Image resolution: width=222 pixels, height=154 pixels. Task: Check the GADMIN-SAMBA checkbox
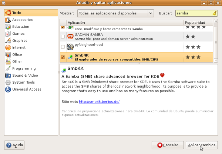63,36
